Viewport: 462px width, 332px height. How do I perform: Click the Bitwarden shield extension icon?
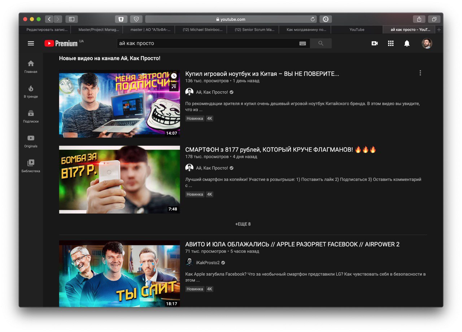point(121,19)
